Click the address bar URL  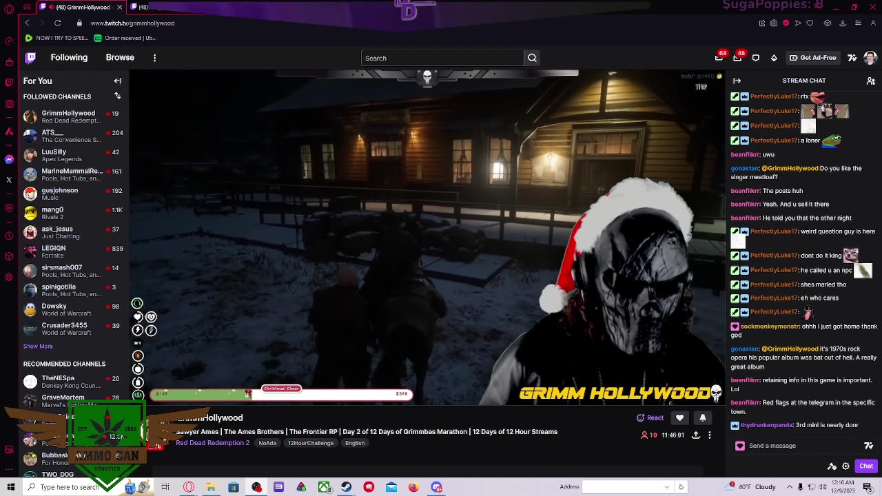pyautogui.click(x=132, y=23)
